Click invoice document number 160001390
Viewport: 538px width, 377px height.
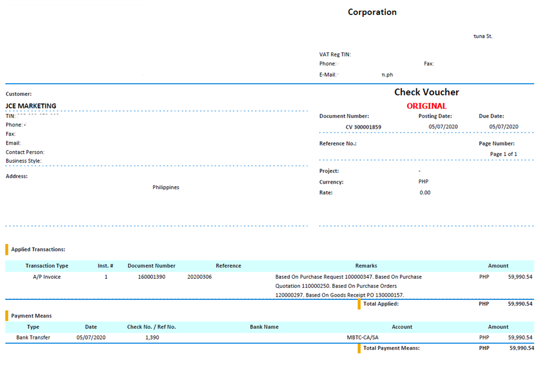tap(151, 277)
